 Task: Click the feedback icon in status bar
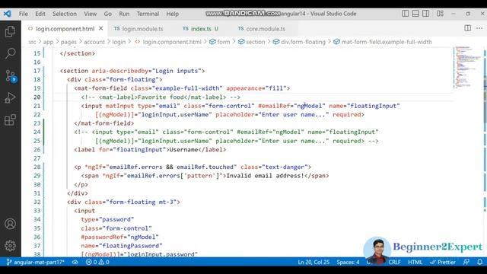[x=466, y=262]
